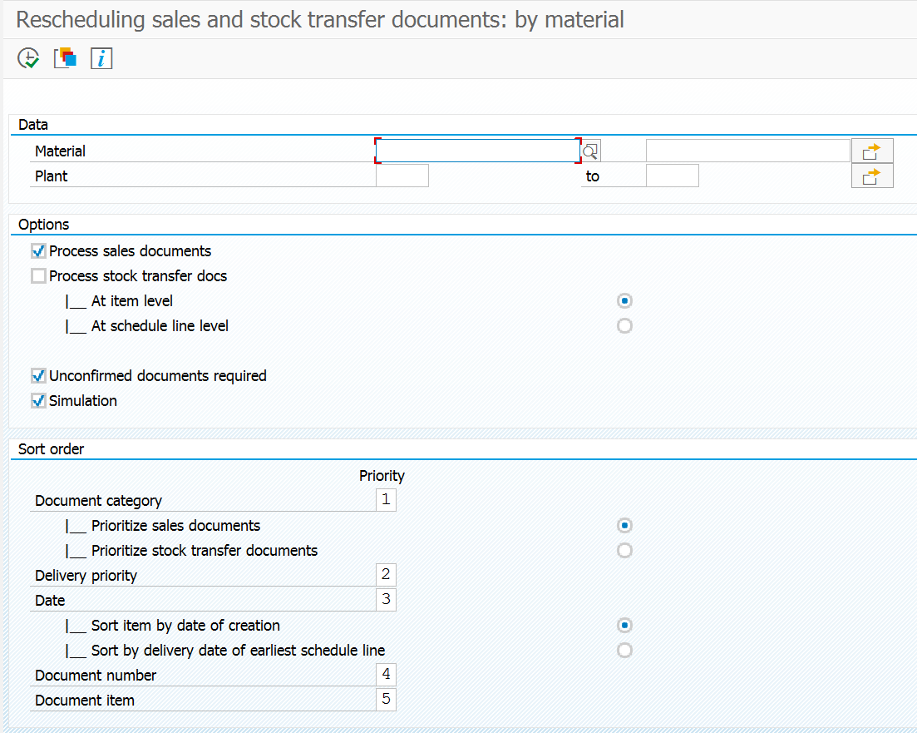Image resolution: width=917 pixels, height=733 pixels.
Task: Click Document category priority field
Action: (386, 500)
